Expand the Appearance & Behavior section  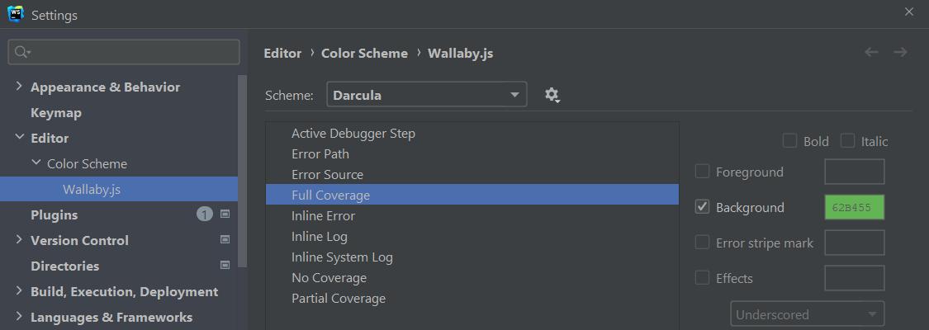point(19,87)
